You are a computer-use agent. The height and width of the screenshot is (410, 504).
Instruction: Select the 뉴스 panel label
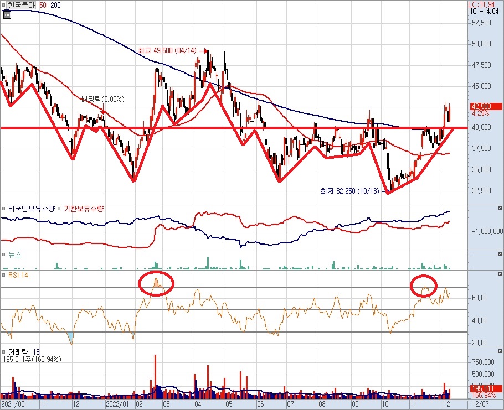(x=15, y=255)
